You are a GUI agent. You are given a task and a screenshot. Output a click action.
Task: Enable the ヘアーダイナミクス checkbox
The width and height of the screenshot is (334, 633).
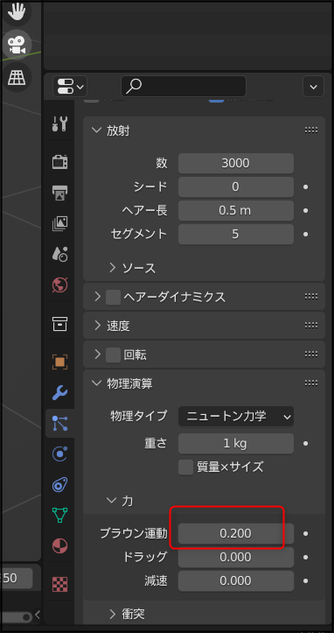[x=113, y=297]
